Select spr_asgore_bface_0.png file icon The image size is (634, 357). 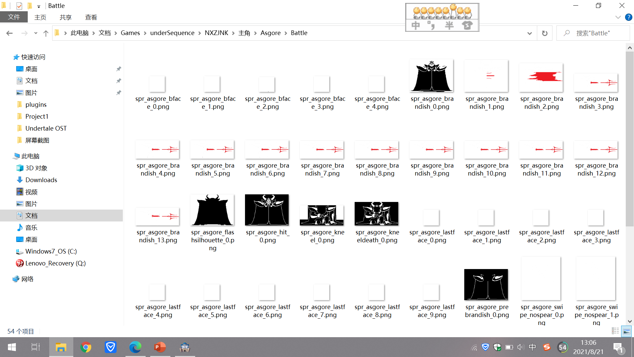[157, 84]
